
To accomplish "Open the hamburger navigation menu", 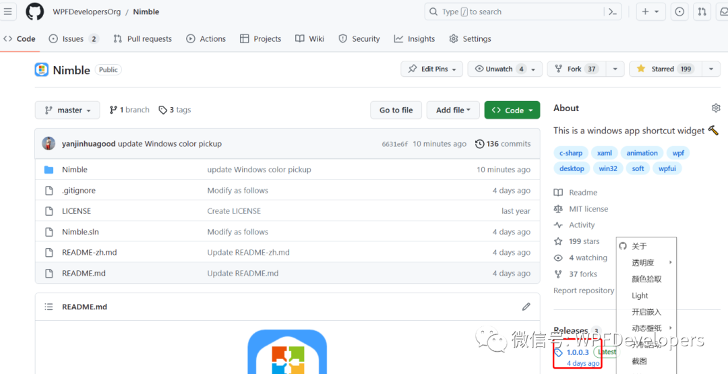I will tap(8, 11).
